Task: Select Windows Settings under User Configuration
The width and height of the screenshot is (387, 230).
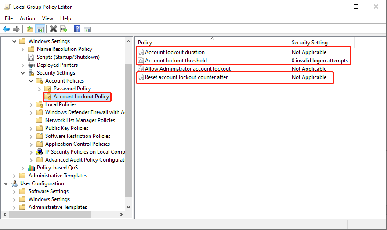Action: coord(49,199)
